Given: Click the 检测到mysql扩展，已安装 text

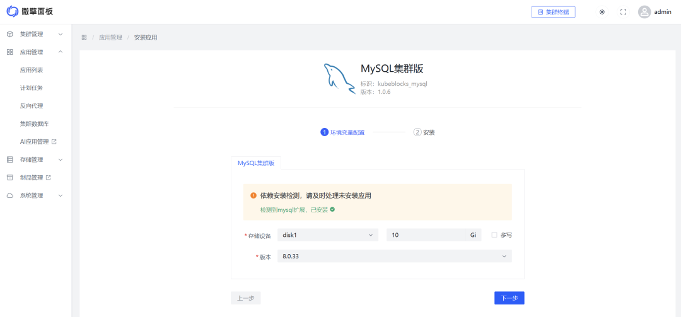Looking at the screenshot, I should [294, 209].
